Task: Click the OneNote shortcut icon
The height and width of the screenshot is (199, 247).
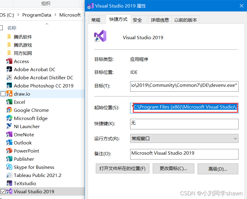Action: click(x=9, y=134)
